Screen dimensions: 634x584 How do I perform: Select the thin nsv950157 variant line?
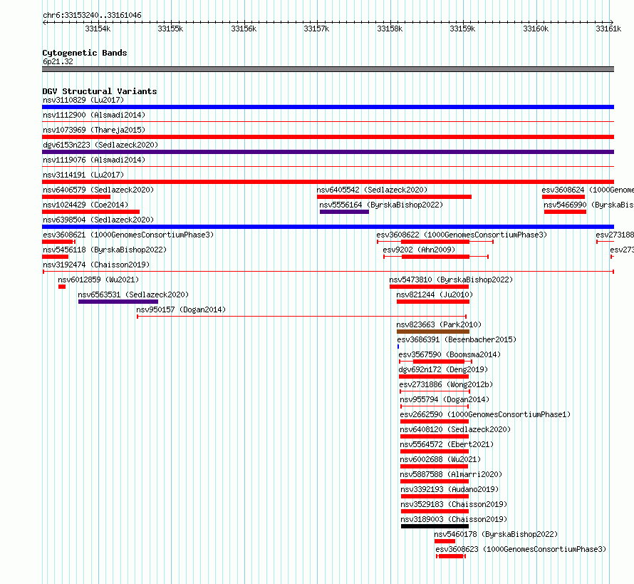tap(301, 317)
